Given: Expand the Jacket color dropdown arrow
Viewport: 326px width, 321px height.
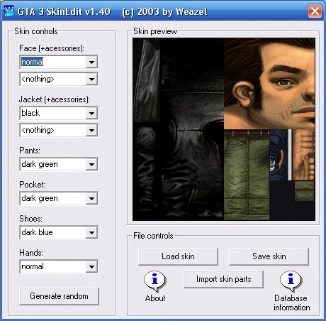Looking at the screenshot, I should [x=91, y=114].
